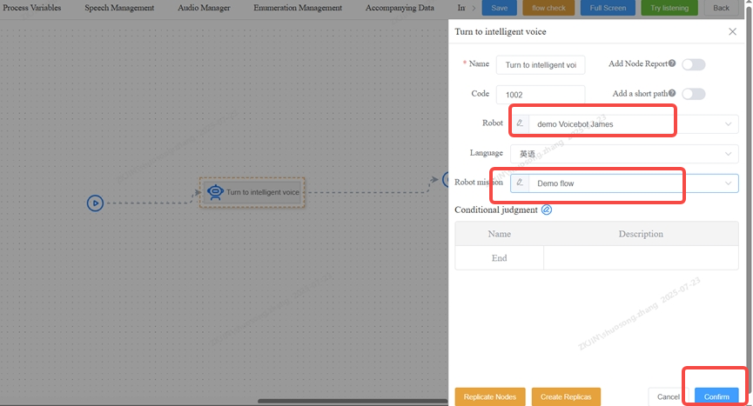
Task: Turn on Add a short path switch
Action: 693,94
